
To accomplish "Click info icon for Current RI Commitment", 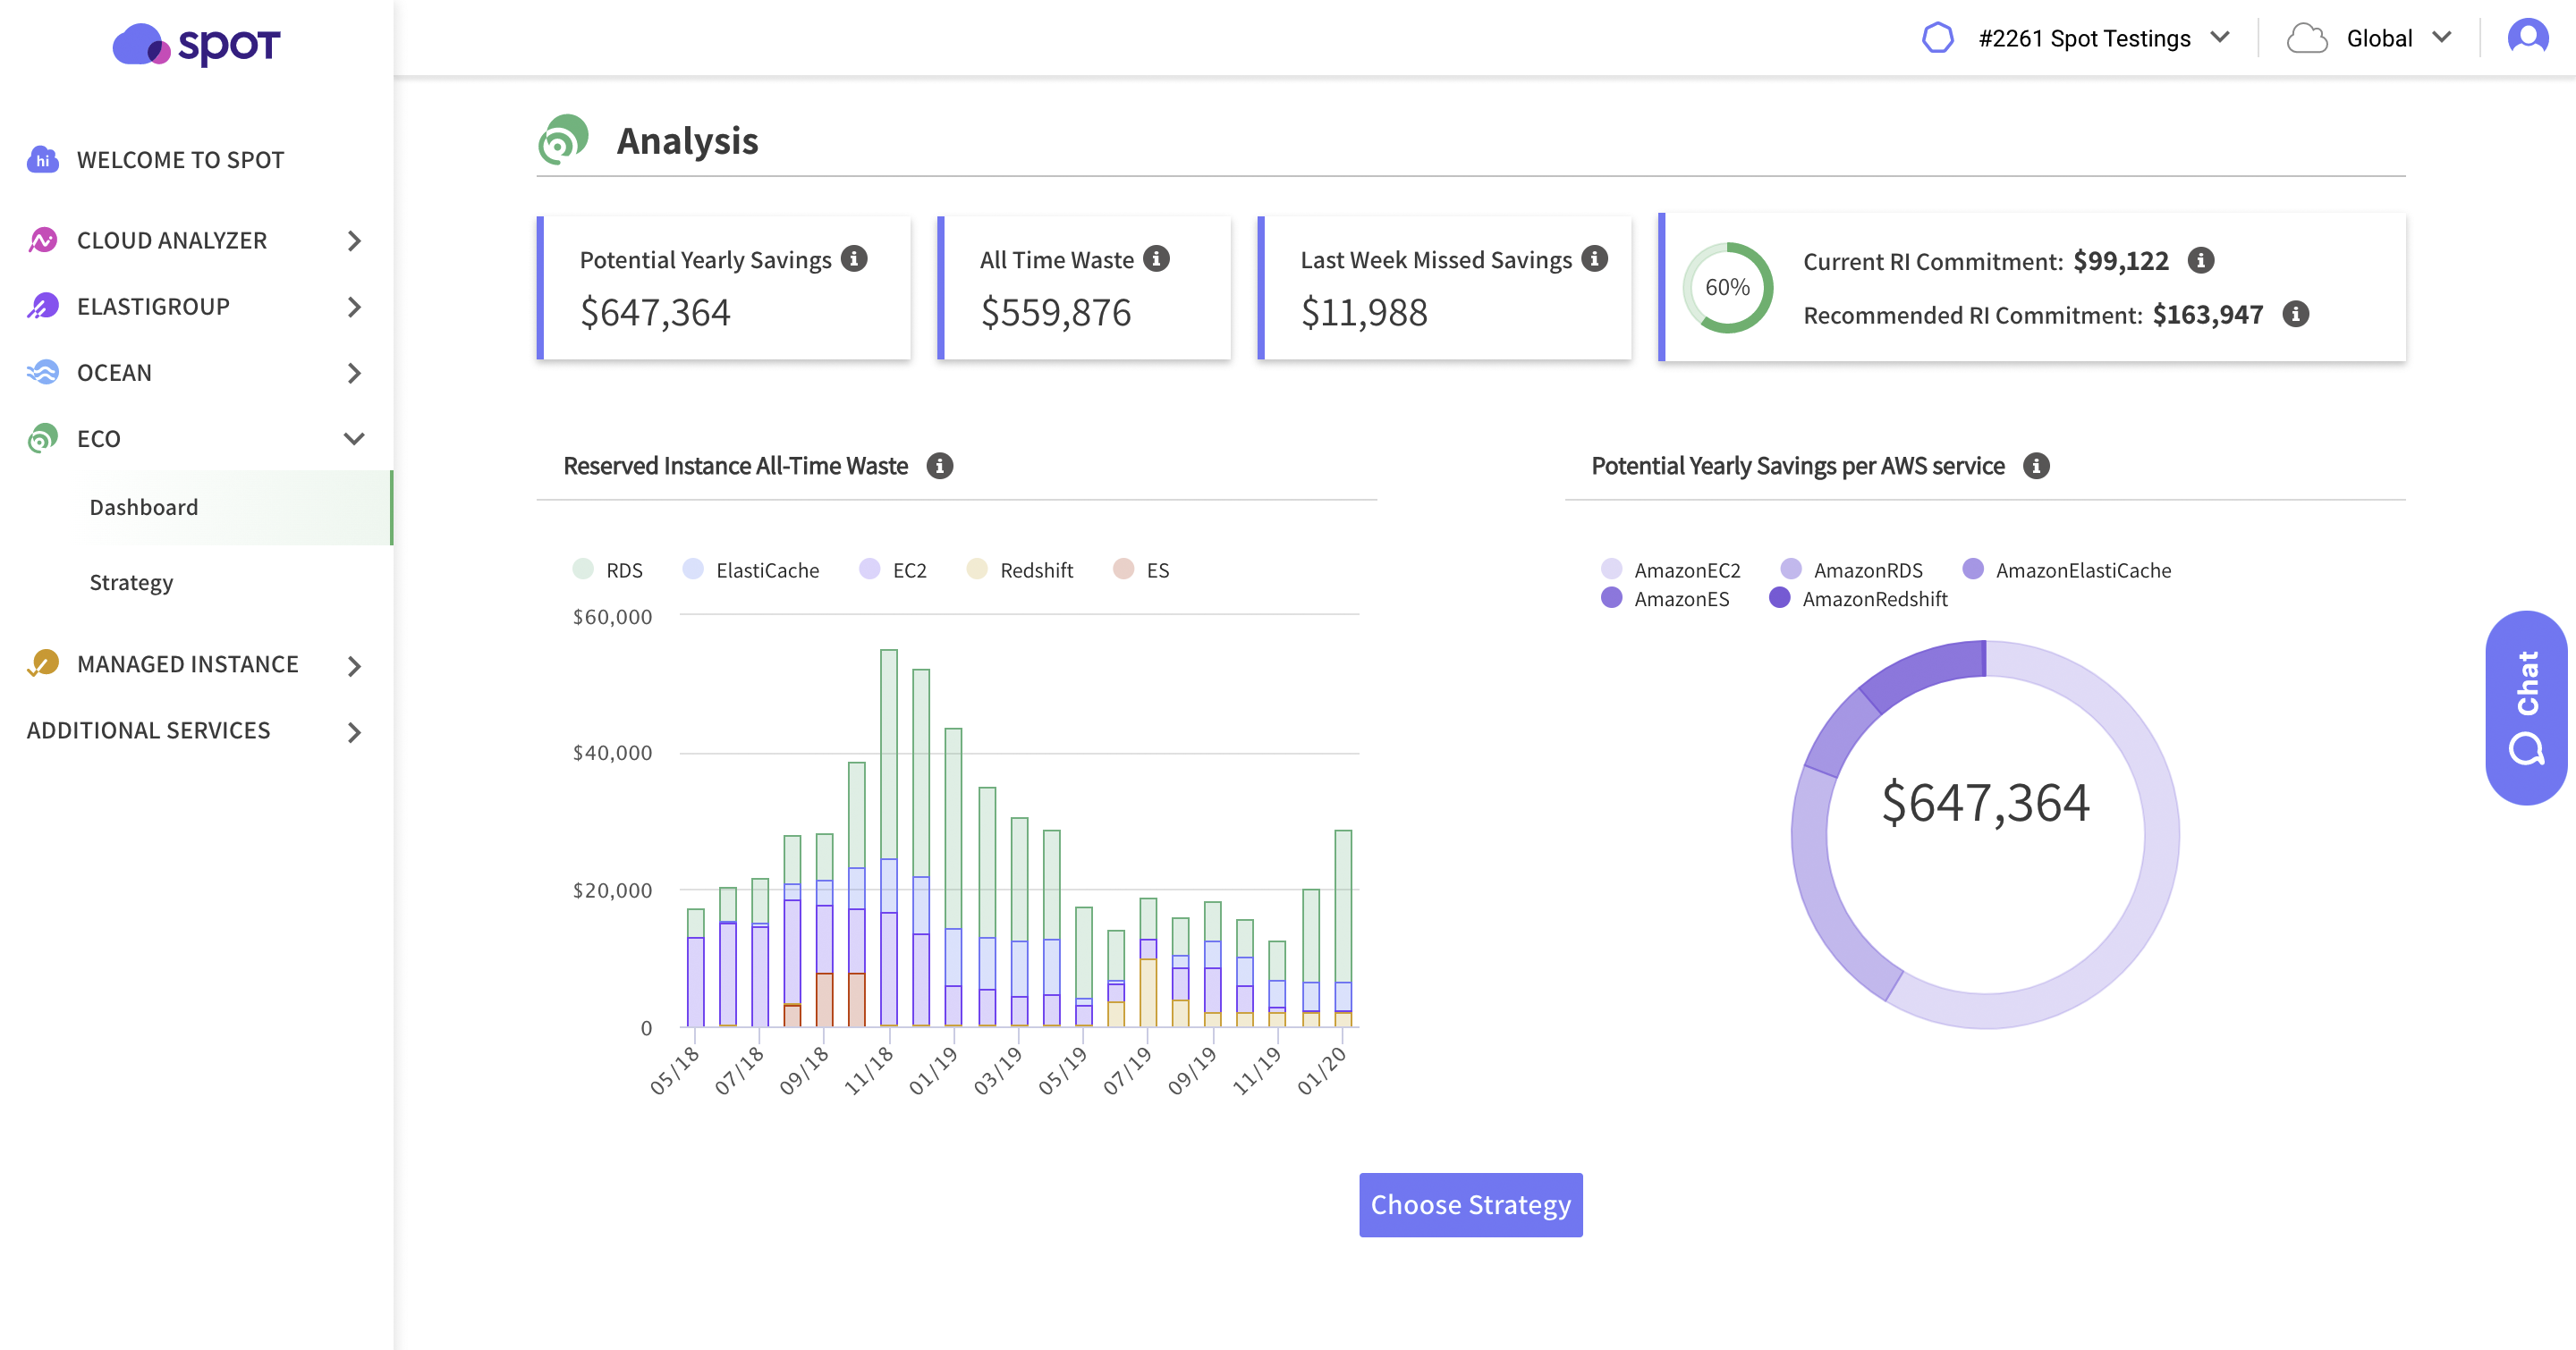I will coord(2200,261).
